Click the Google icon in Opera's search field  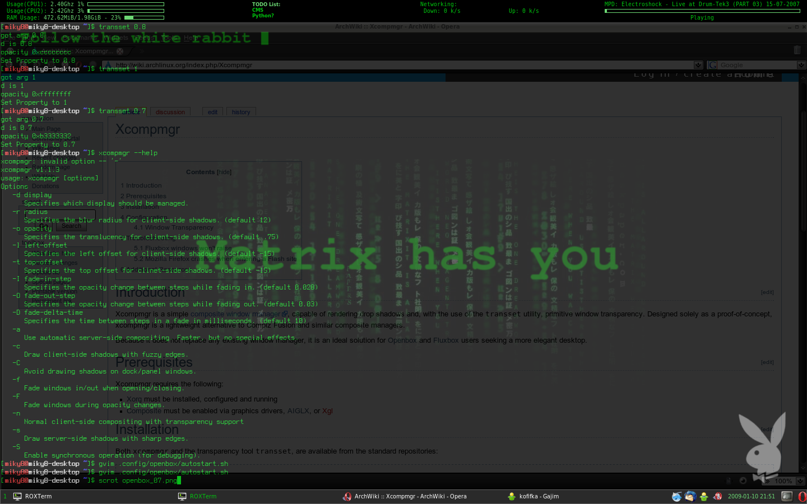(713, 65)
